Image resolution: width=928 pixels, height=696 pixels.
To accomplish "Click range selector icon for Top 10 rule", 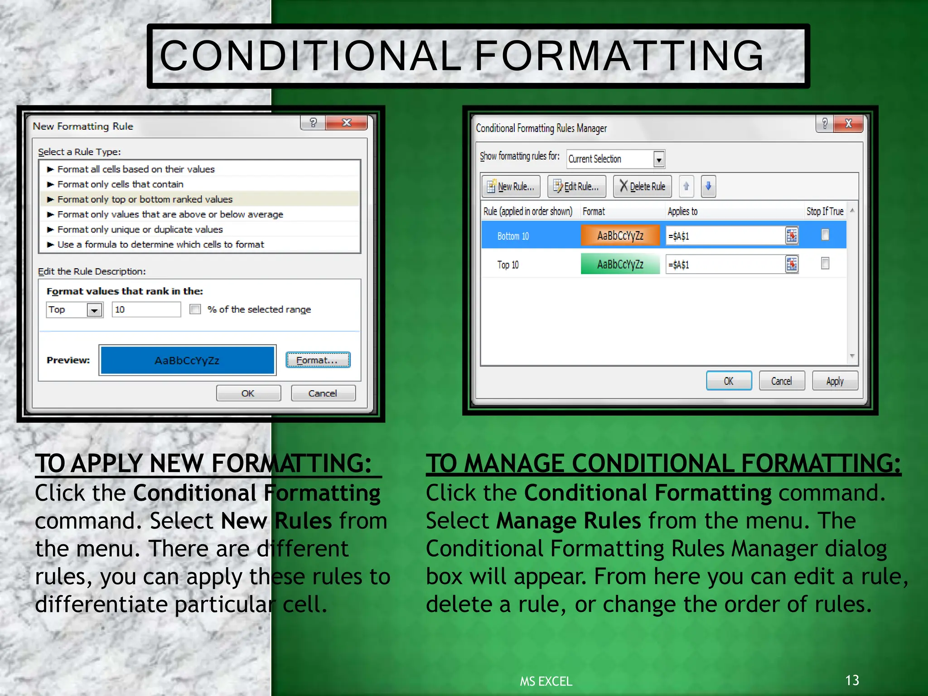I will (x=792, y=264).
